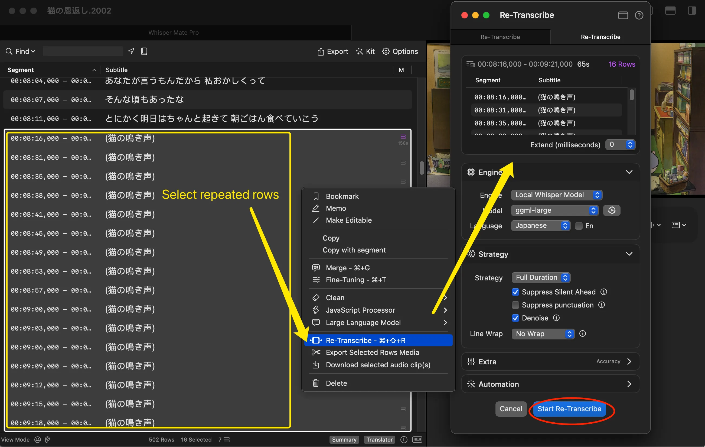Disable the Denoise checkbox
Viewport: 705px width, 447px height.
pos(515,318)
